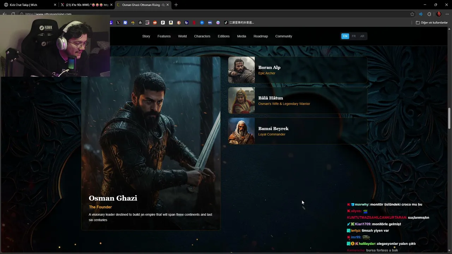
Task: Open the white P bookmark icon
Action: [x=163, y=23]
